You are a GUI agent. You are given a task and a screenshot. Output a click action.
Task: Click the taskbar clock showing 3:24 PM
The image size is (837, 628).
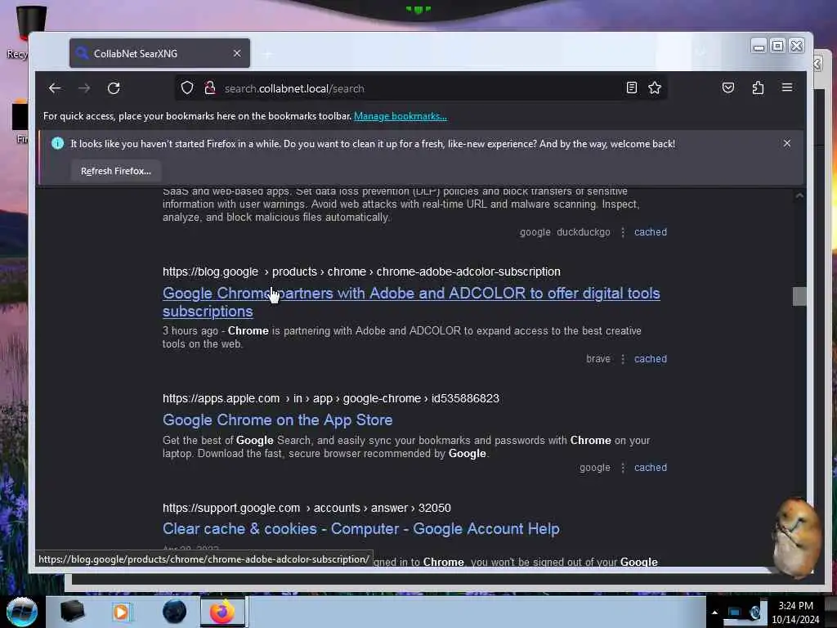795,612
